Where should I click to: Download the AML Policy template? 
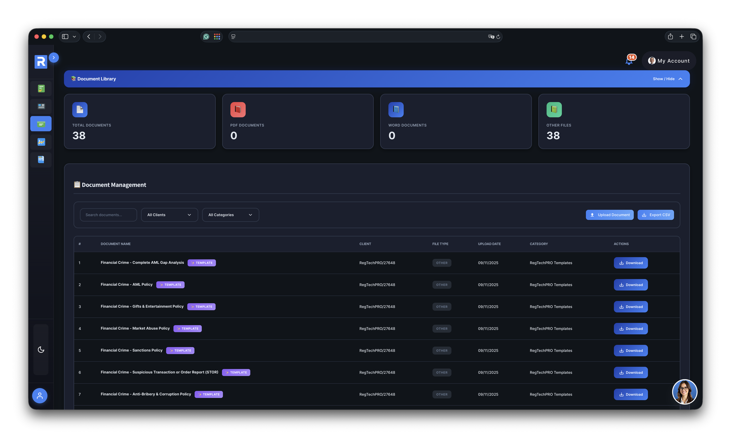630,285
